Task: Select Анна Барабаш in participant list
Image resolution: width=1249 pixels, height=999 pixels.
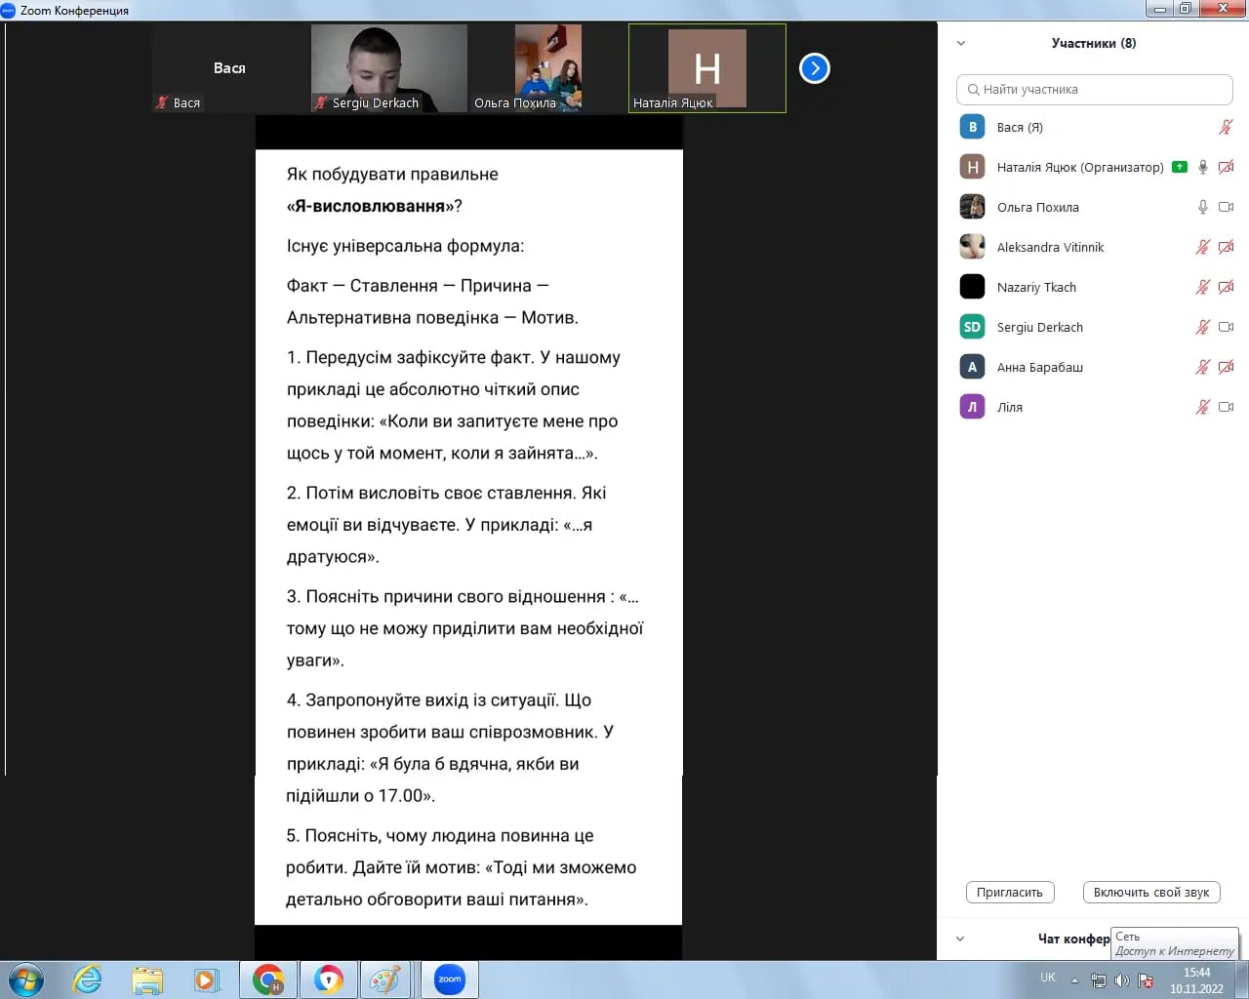Action: tap(1040, 367)
